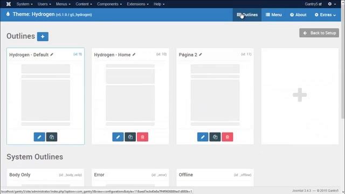345x194 pixels.
Task: Open the settings gear dropdown
Action: 332,4
